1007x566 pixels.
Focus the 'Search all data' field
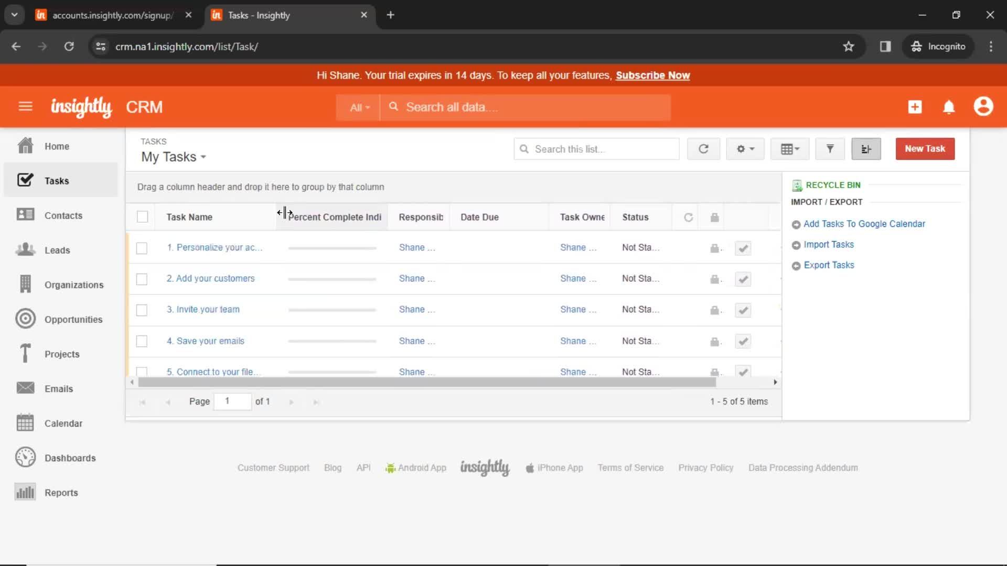[526, 107]
